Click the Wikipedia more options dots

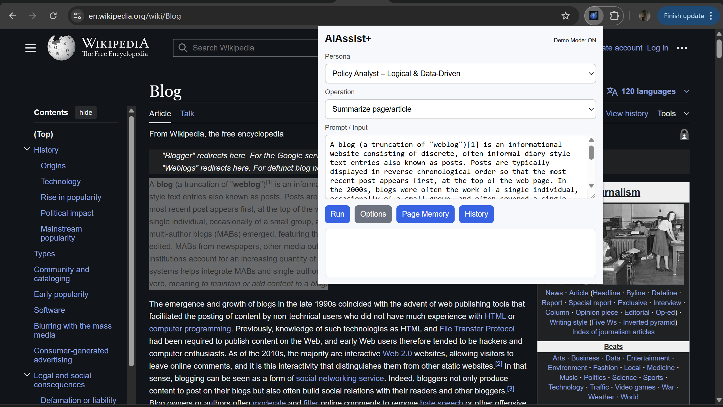[682, 48]
